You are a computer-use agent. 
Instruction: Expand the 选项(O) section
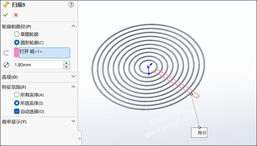[73, 76]
